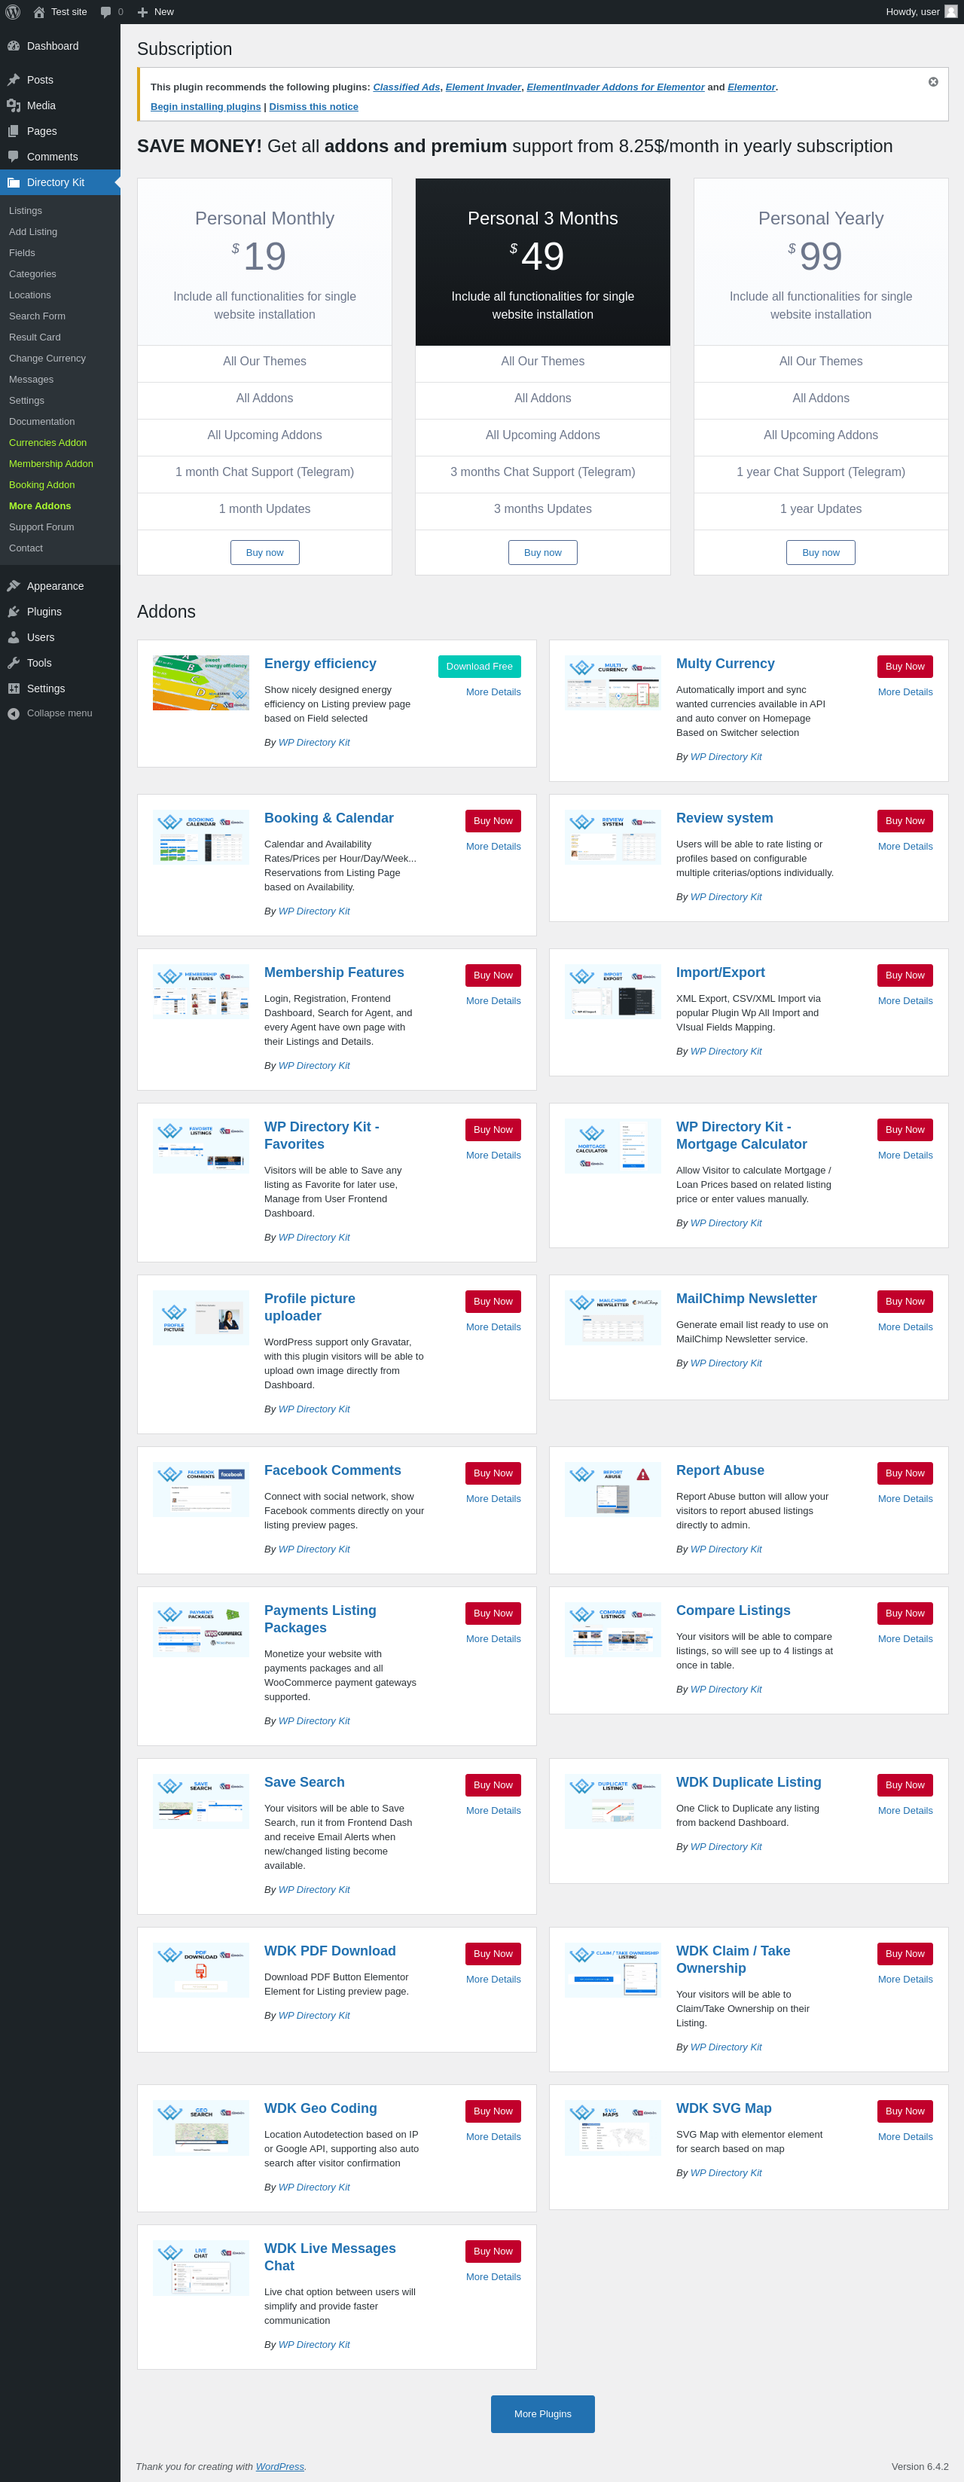Open the comments bubble icon in admin bar
Image resolution: width=964 pixels, height=2482 pixels.
(106, 11)
